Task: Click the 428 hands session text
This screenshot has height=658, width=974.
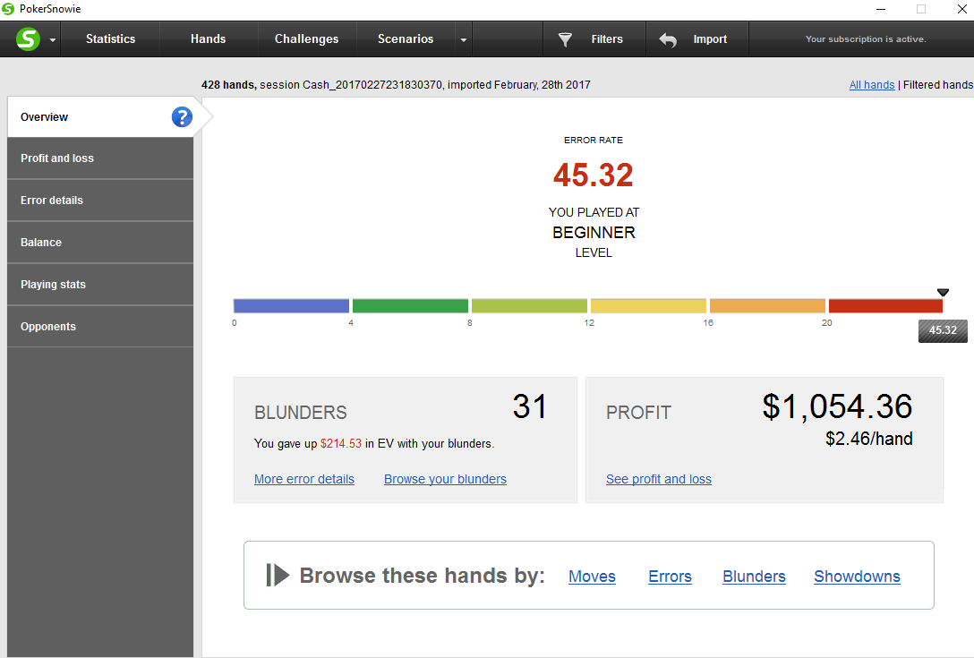Action: coord(396,85)
